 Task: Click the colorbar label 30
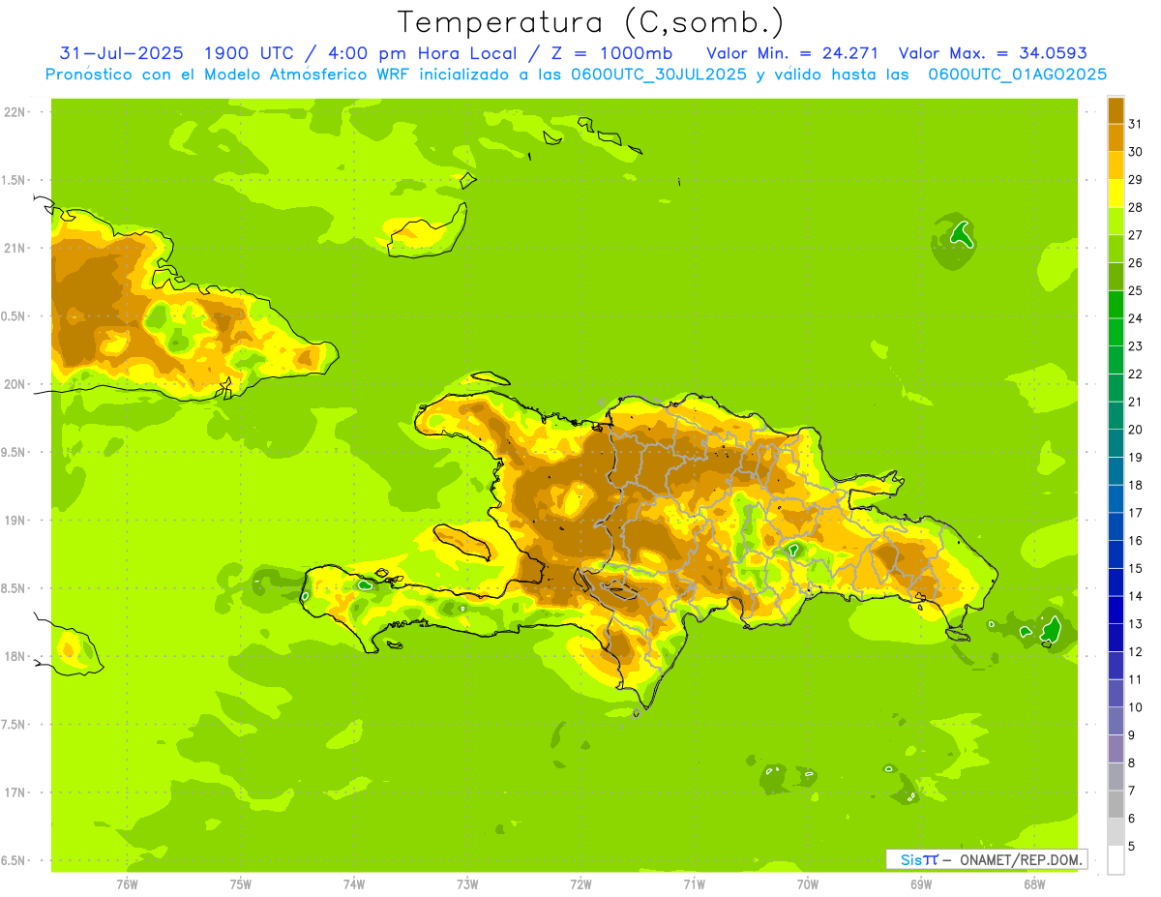1135,151
